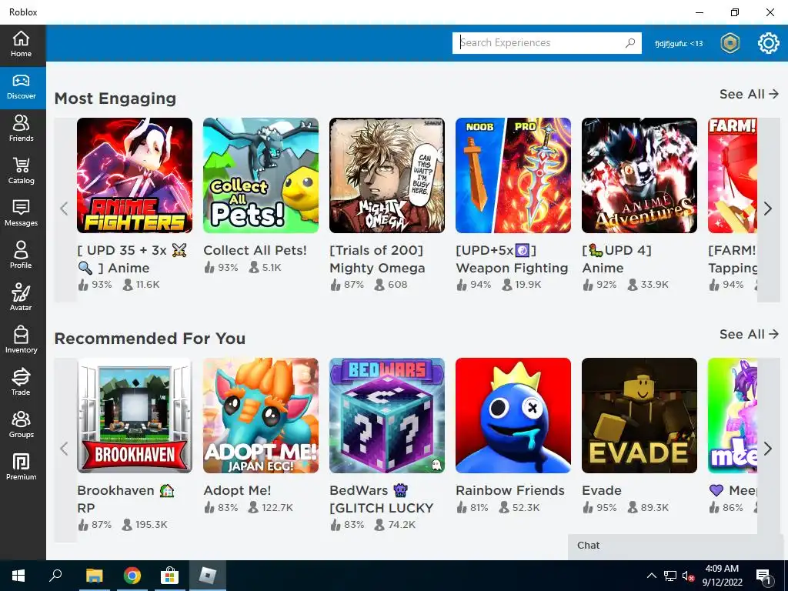Open File Explorer from taskbar
Screen dimensions: 788x591
(x=94, y=576)
